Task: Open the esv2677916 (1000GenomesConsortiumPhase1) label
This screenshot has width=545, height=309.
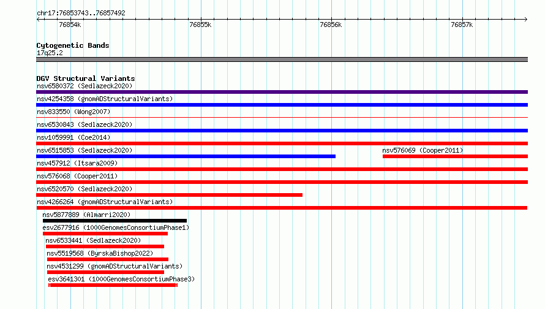Action: [116, 227]
